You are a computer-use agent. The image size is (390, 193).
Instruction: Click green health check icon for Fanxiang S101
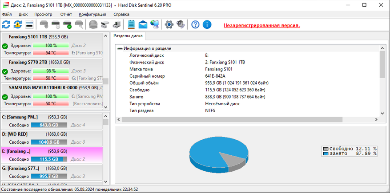5,46
